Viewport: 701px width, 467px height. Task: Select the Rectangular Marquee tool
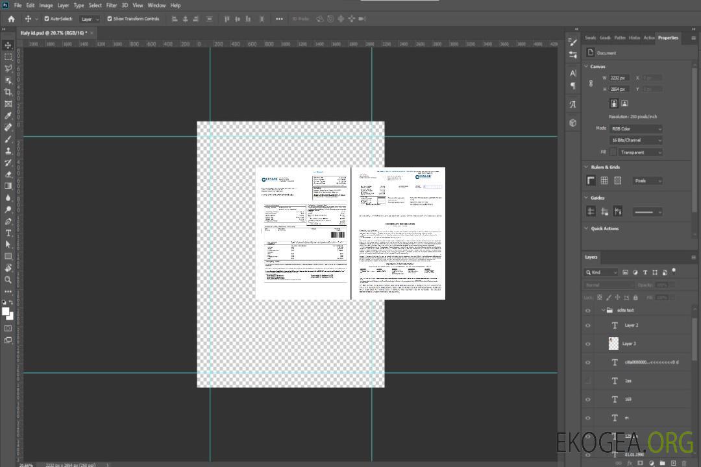tap(8, 56)
